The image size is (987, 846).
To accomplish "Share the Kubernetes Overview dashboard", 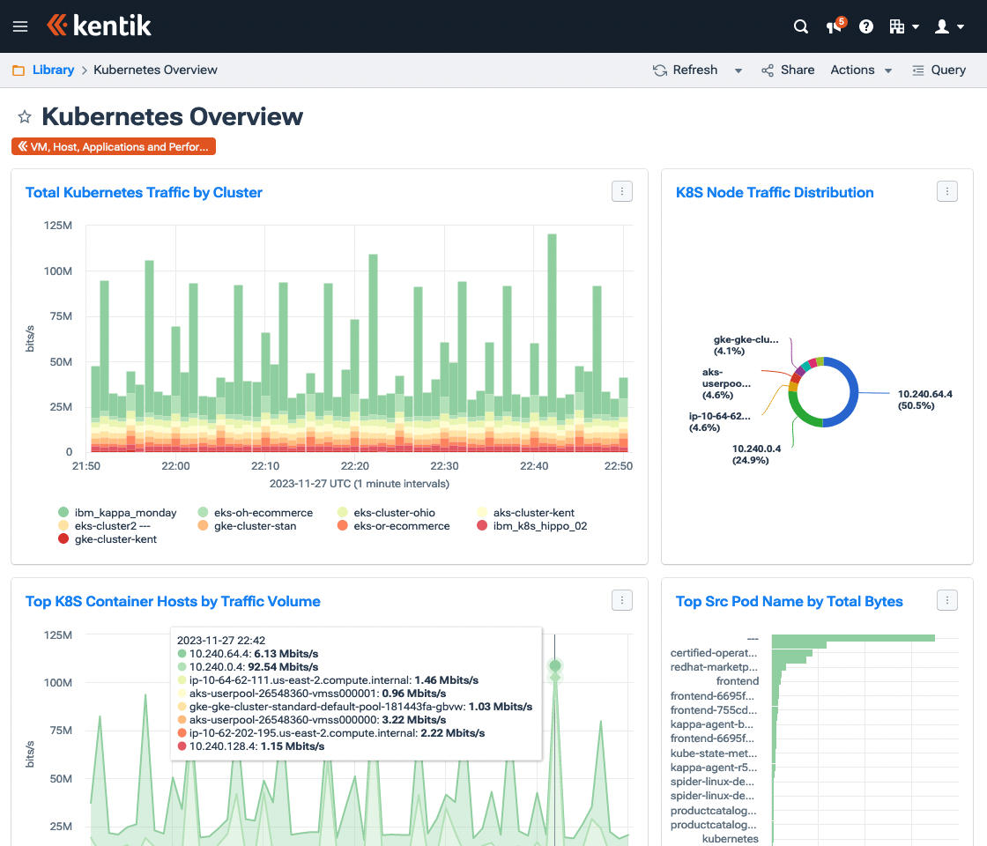I will (x=787, y=70).
